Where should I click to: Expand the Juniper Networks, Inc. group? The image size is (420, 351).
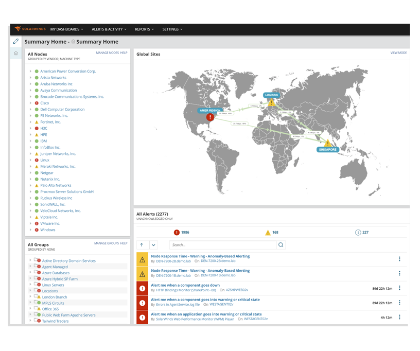(x=30, y=154)
